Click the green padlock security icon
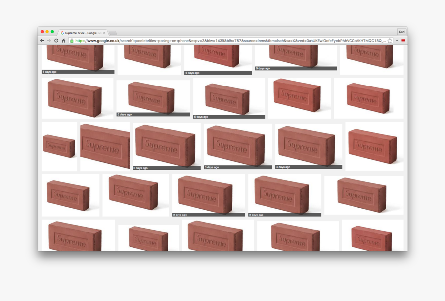Screen dimensions: 445x301 [x=72, y=41]
